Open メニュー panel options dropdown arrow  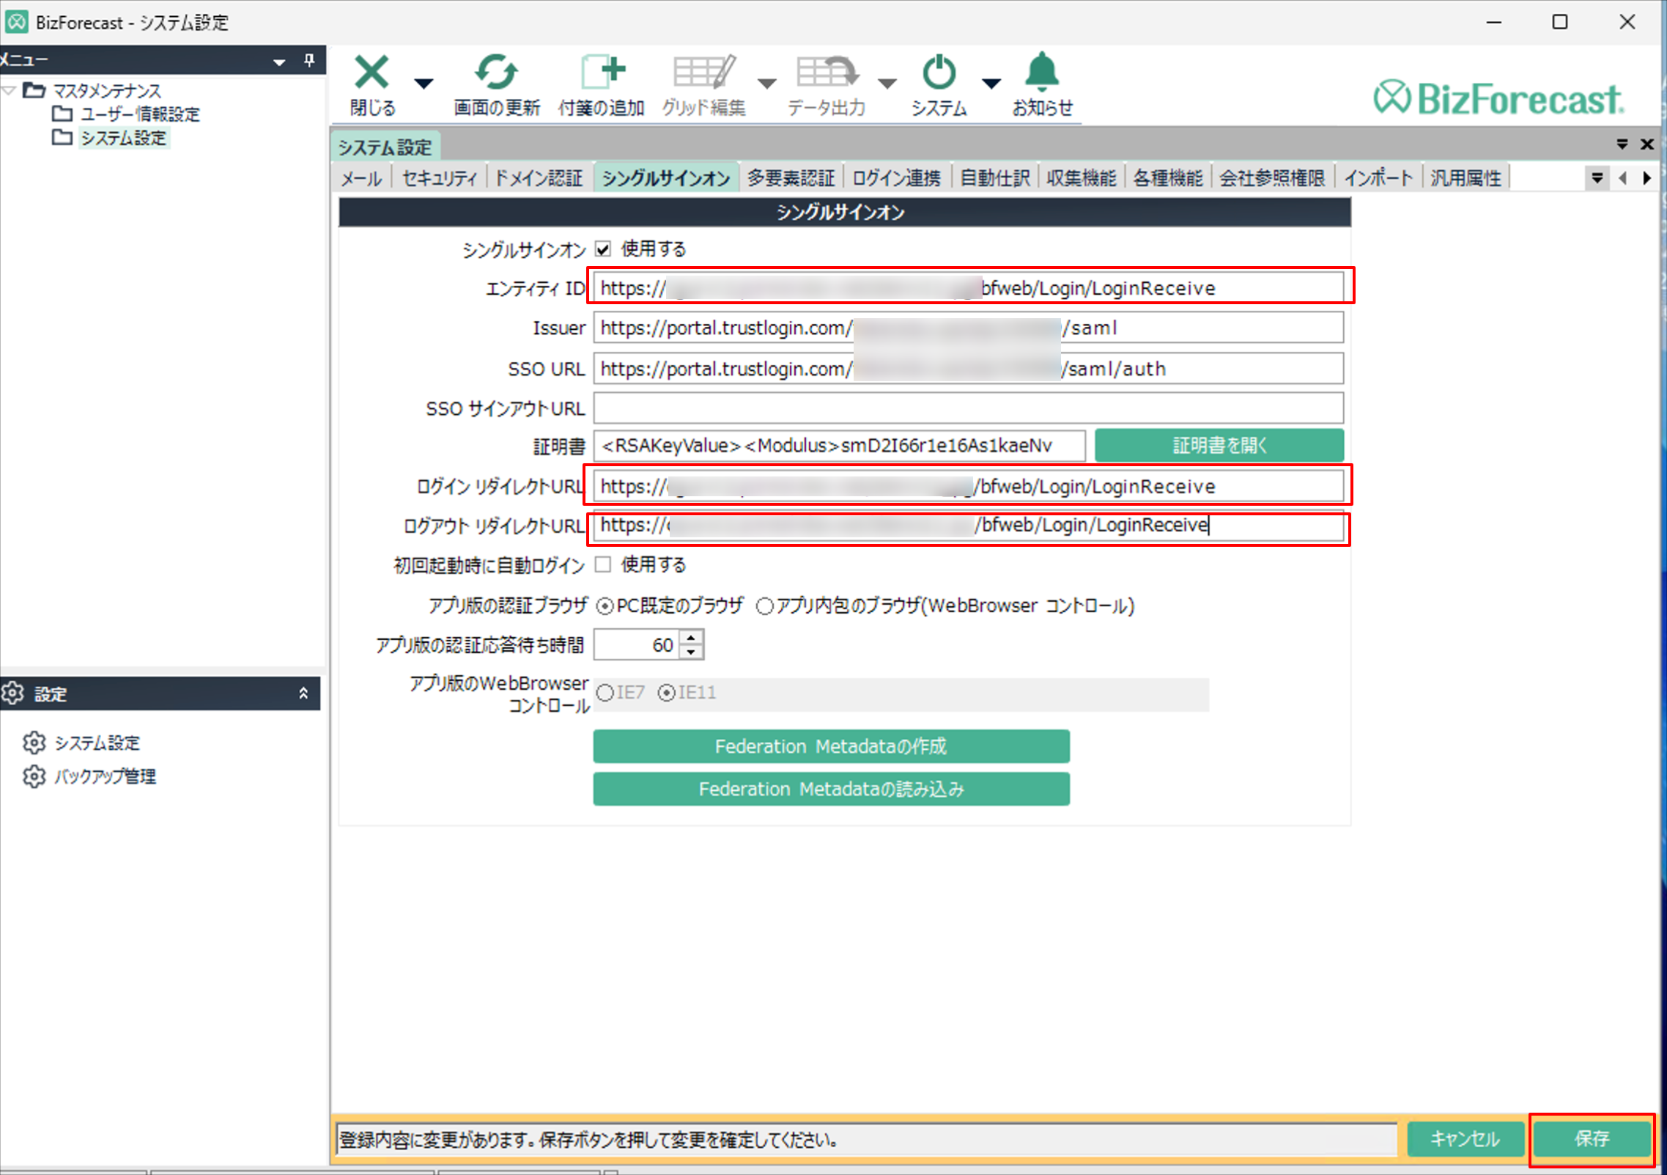coord(279,62)
